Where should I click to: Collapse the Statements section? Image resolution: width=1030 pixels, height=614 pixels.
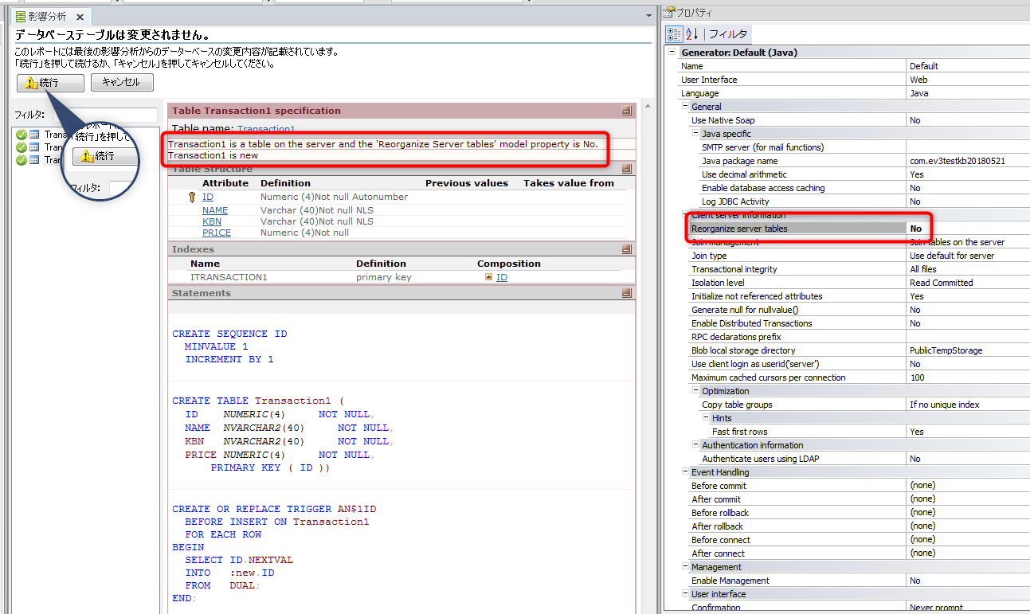pos(627,293)
